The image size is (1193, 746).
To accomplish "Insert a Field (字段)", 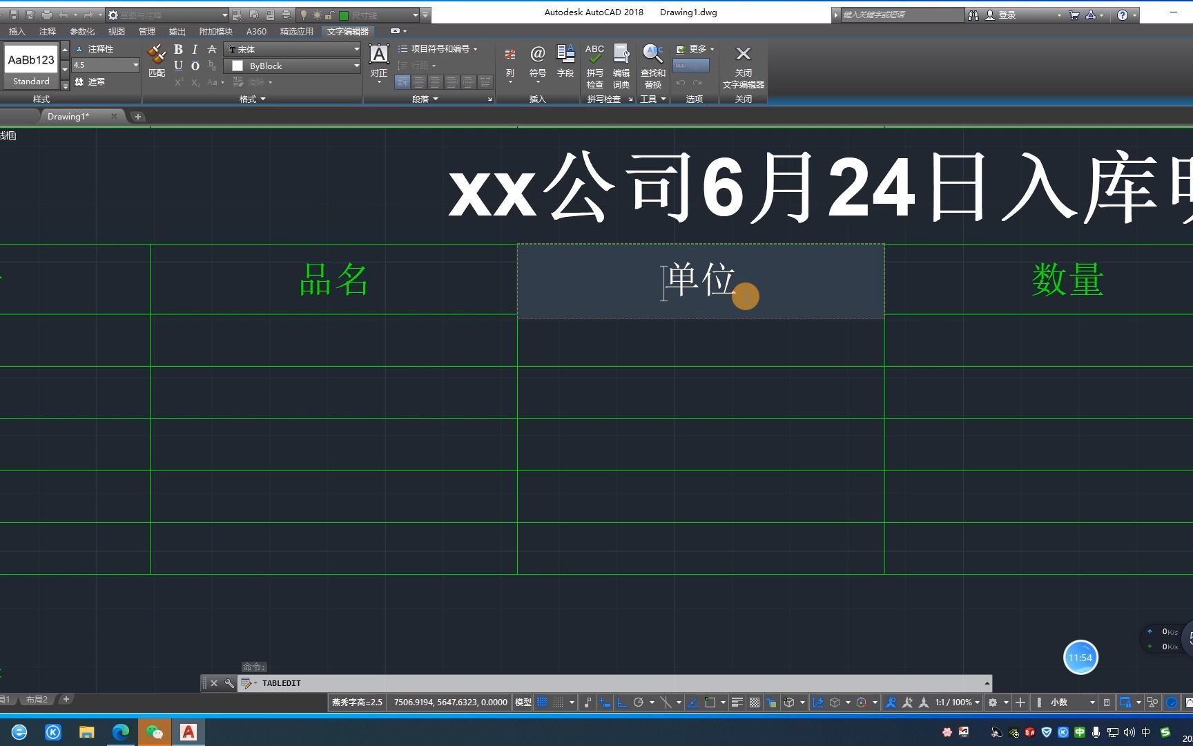I will (x=565, y=61).
